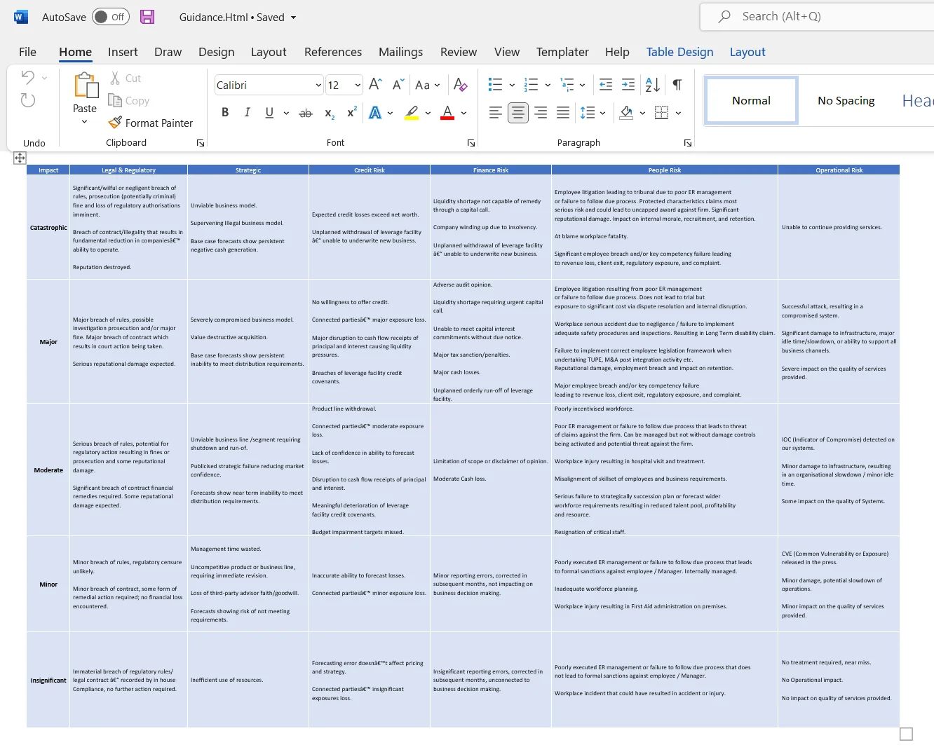
Task: Click the Copy icon
Action: pos(115,100)
